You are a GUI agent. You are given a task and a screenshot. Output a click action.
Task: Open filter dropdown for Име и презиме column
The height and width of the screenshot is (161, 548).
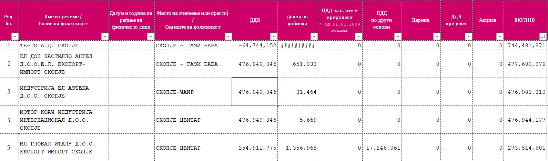(x=104, y=37)
